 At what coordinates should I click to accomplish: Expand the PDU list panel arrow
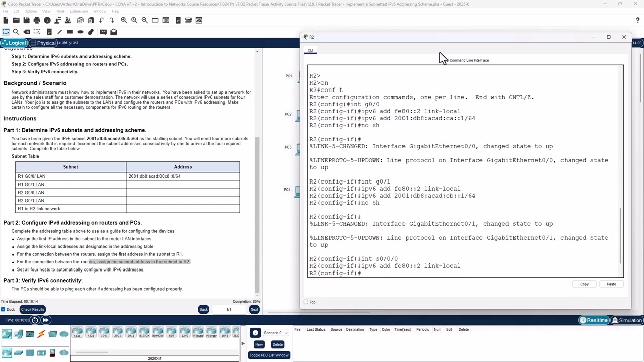[243, 344]
